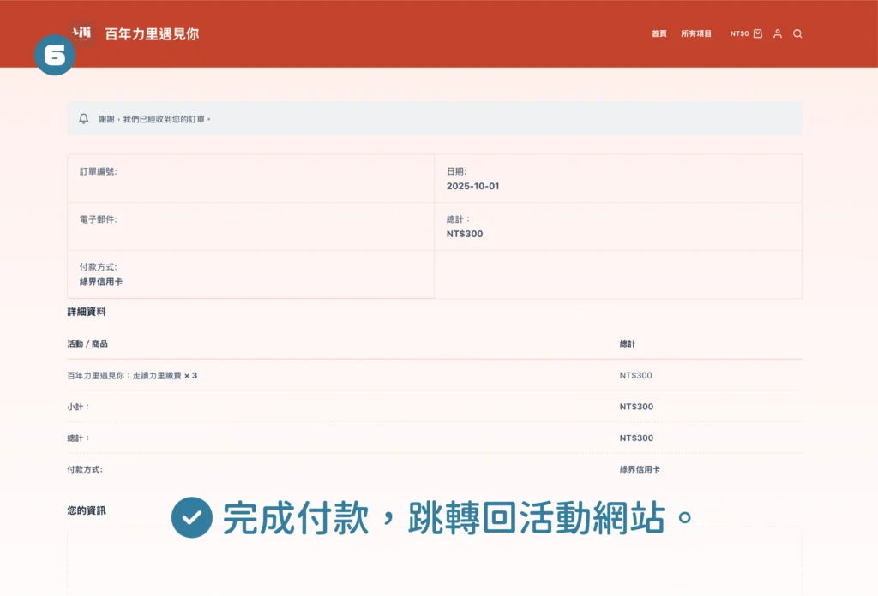
Task: Go to 首頁 in the navigation
Action: pos(658,33)
